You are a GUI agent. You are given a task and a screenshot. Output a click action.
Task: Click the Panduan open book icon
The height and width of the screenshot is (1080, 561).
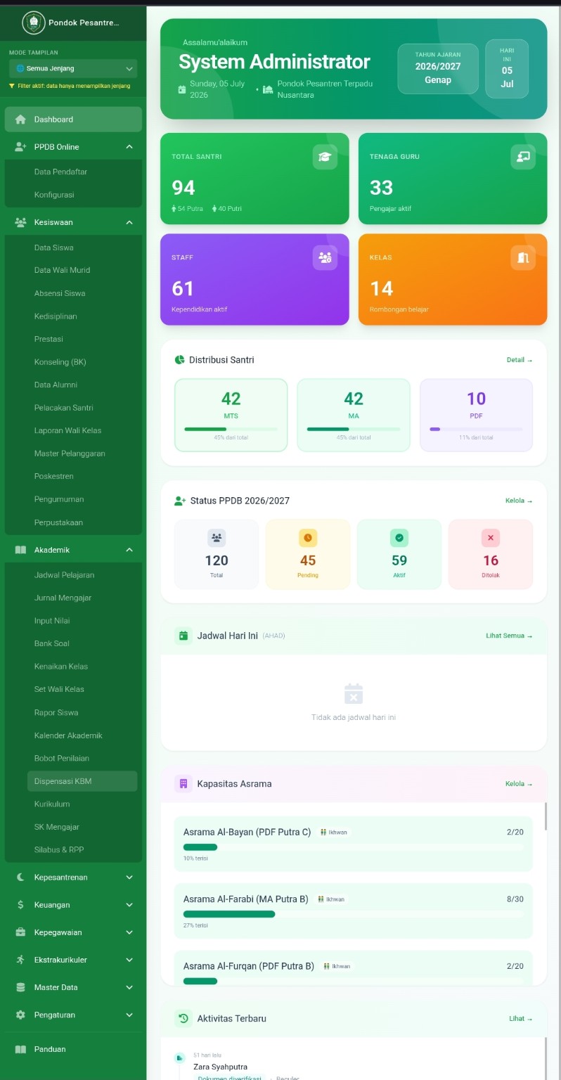pos(20,1049)
